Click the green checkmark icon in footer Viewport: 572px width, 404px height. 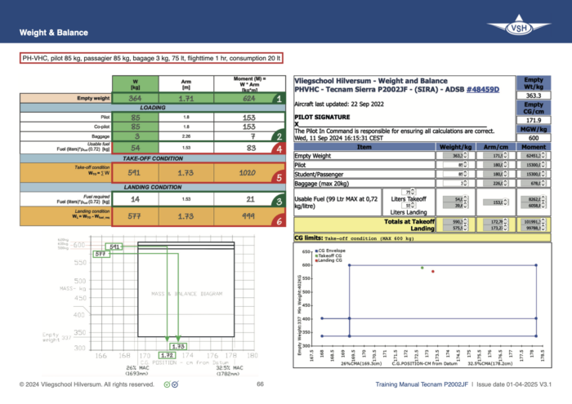click(x=167, y=384)
